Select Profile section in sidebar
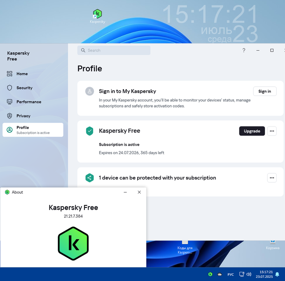Screen dimensions: 285x281 tap(33, 130)
